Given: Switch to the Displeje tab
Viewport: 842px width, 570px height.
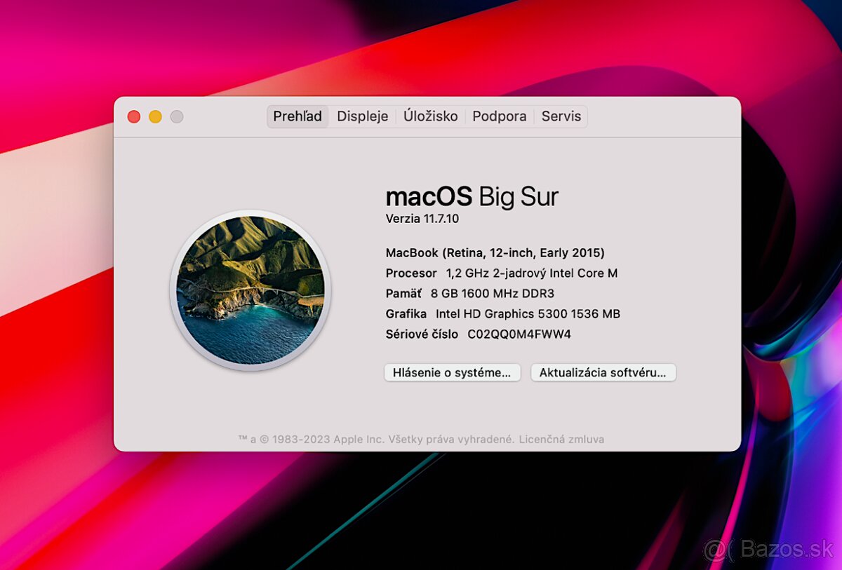Looking at the screenshot, I should [362, 116].
